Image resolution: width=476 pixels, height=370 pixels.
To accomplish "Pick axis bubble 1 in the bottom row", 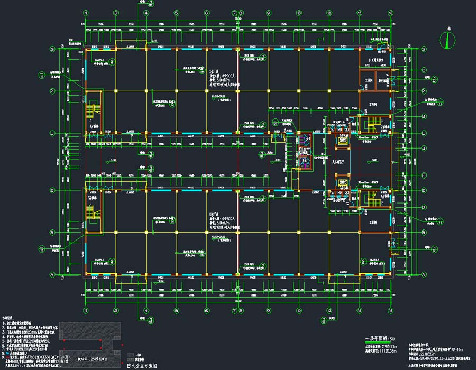I will (86, 311).
